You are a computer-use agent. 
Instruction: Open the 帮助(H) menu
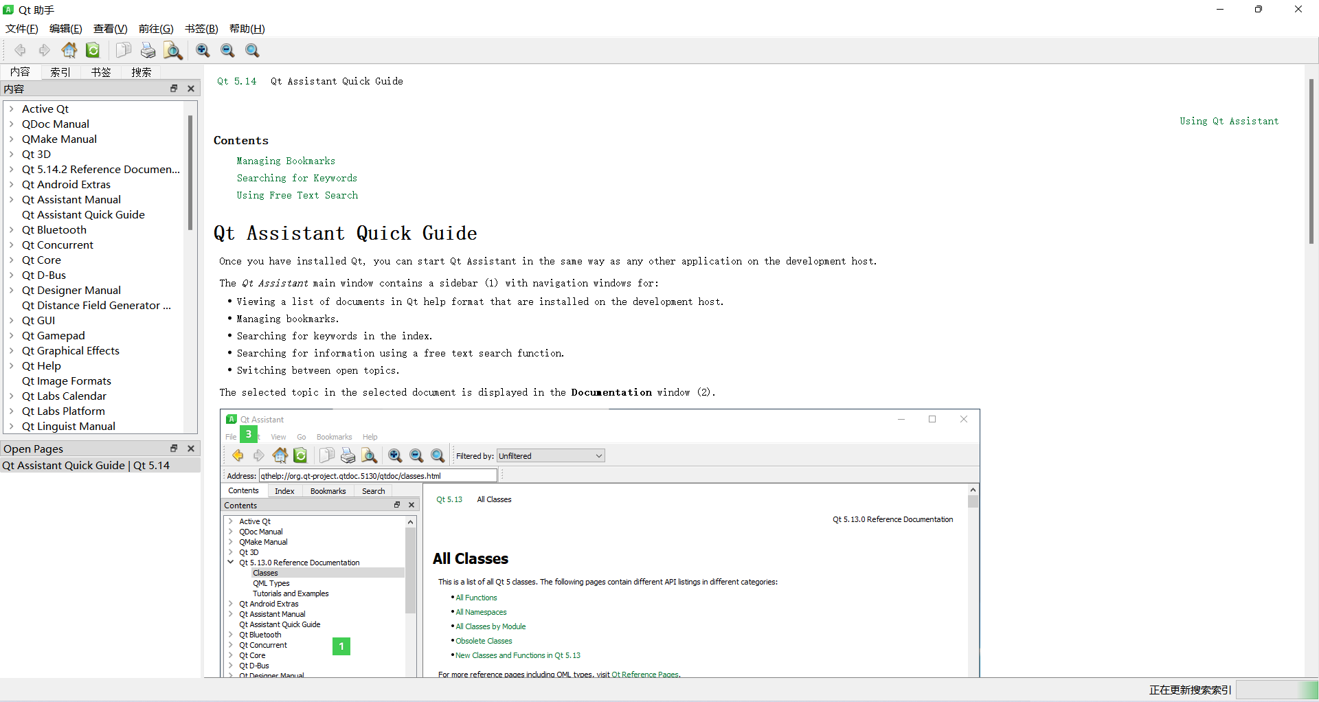click(247, 29)
